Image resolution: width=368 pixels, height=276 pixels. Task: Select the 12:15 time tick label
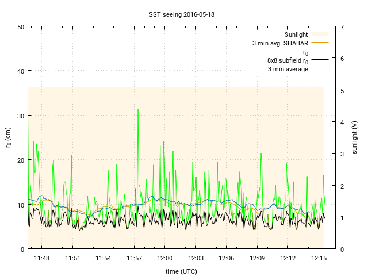(319, 258)
